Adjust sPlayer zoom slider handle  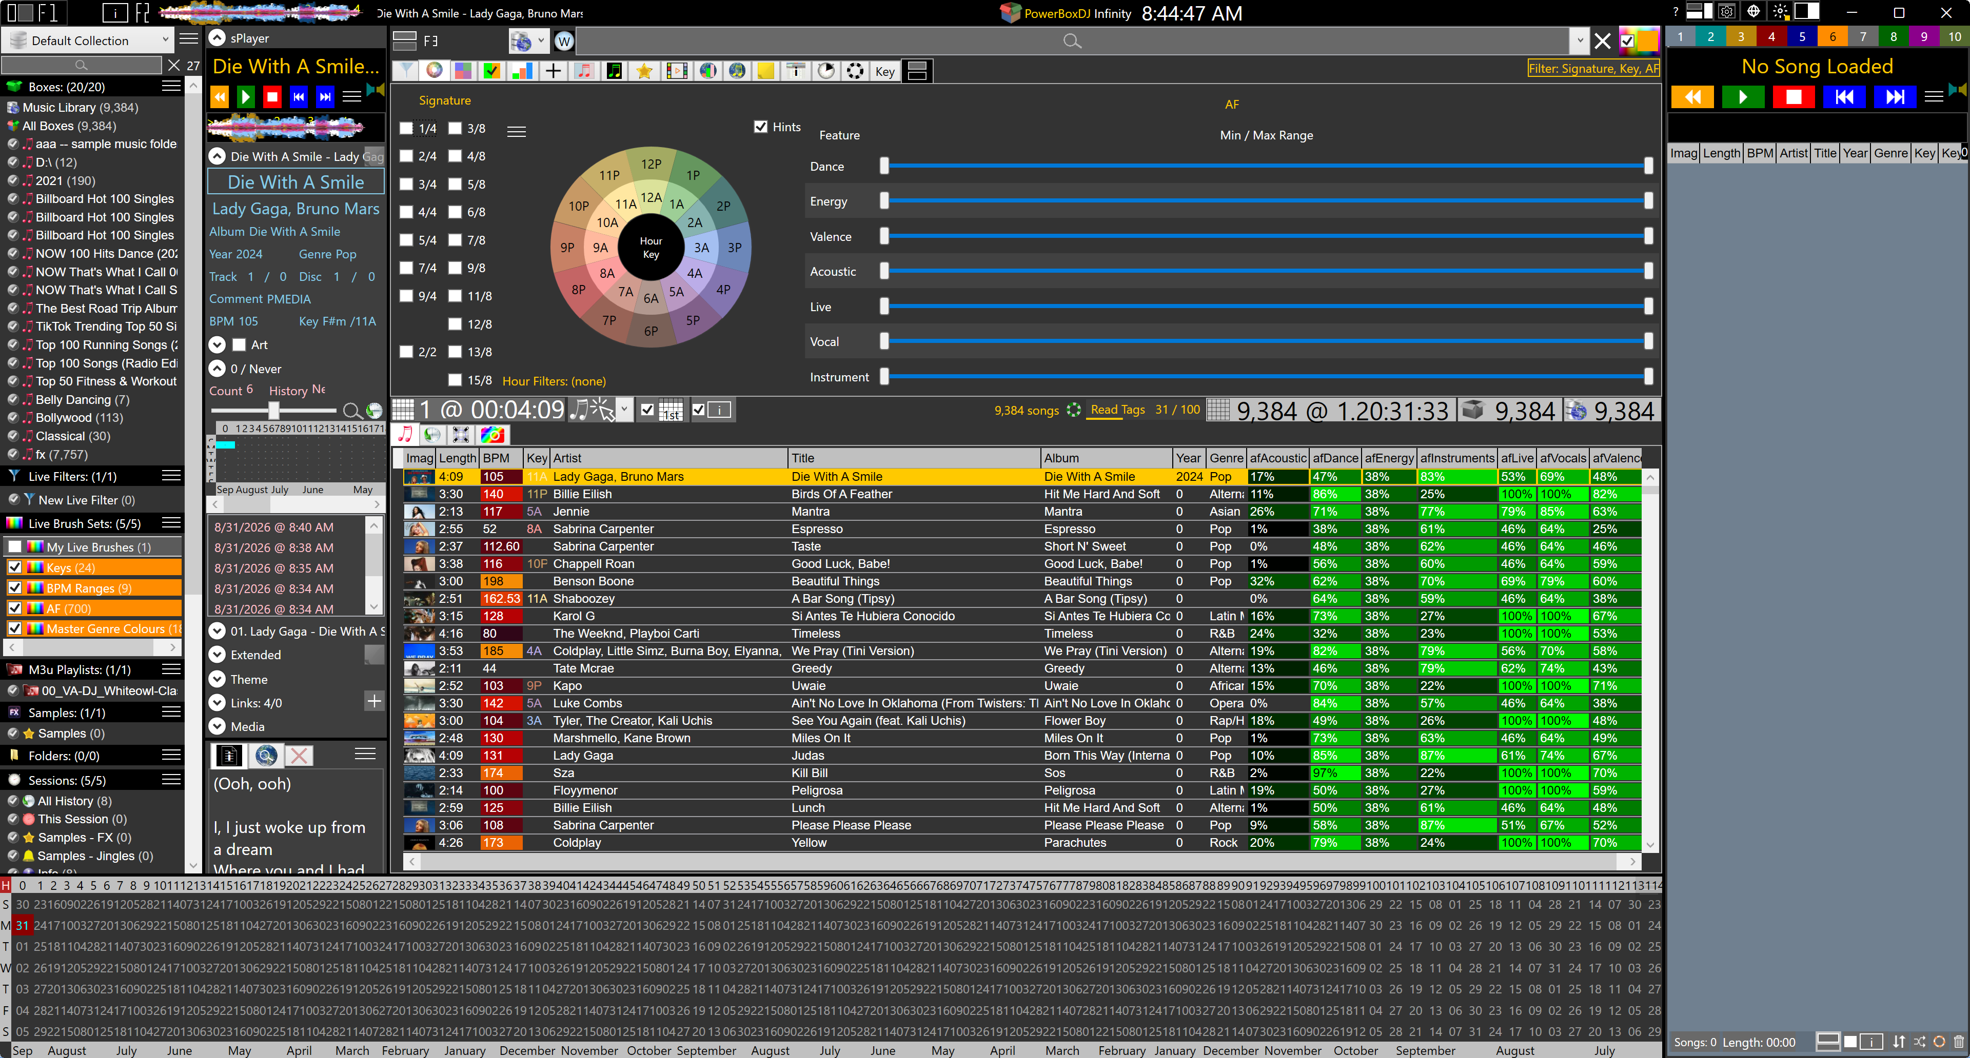[x=273, y=410]
